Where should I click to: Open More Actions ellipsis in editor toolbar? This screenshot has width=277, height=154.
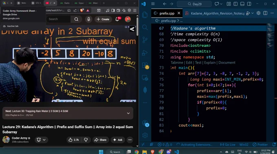coord(272,13)
